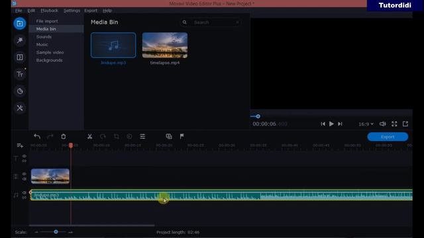Screen dimensions: 424x238
Task: Select the timelapse.mp4 thumbnail
Action: tap(165, 45)
